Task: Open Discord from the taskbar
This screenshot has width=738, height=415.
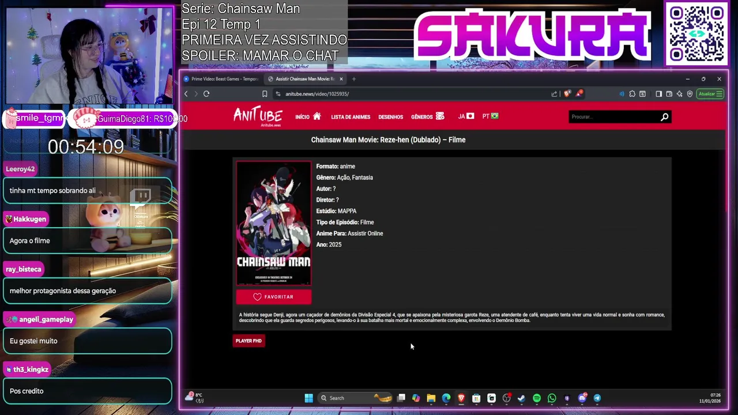Action: click(x=582, y=398)
